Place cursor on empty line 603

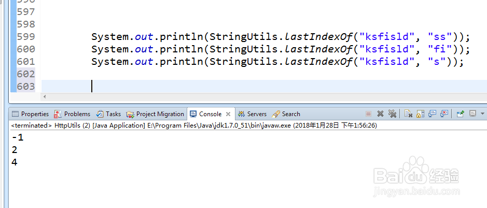click(x=207, y=86)
